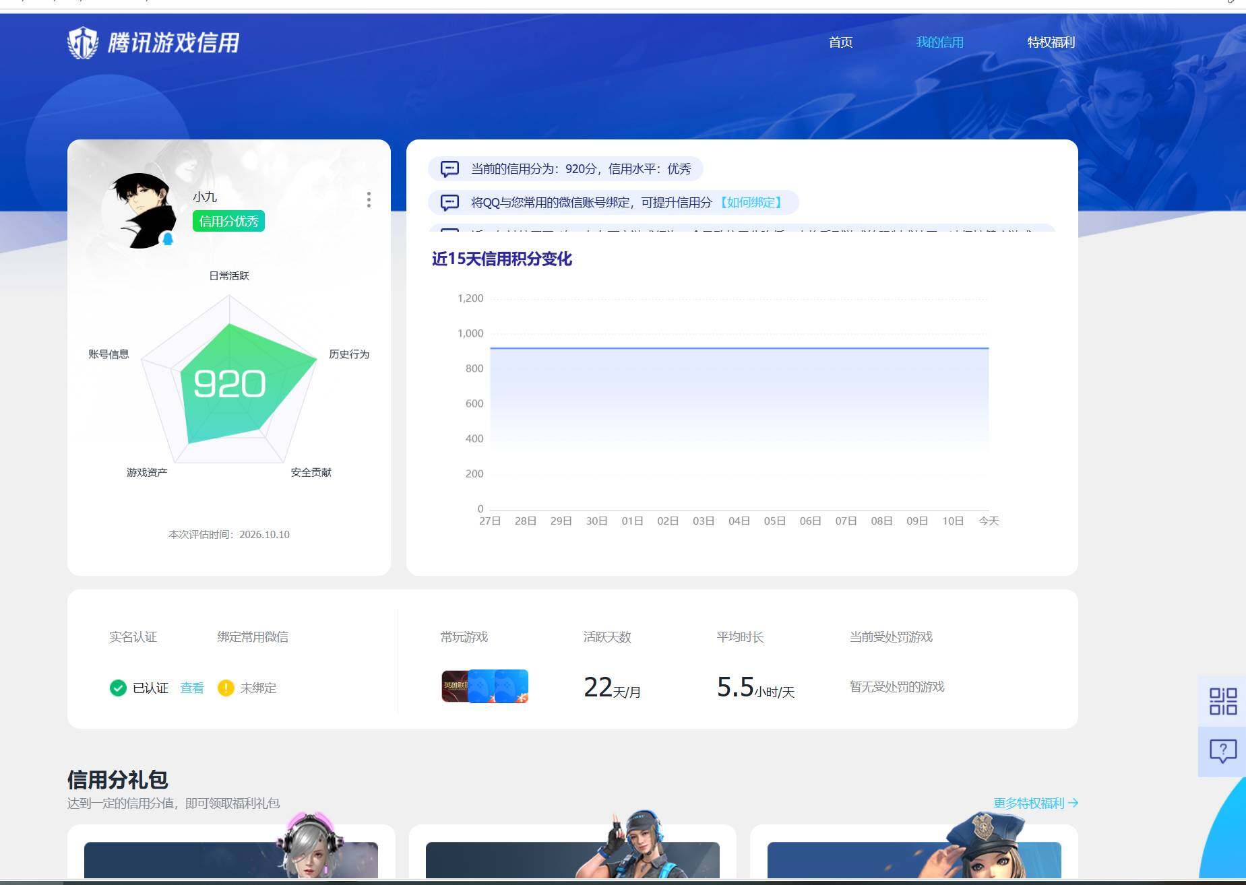Click the League of Legends game icon
The image size is (1246, 885).
pos(455,686)
